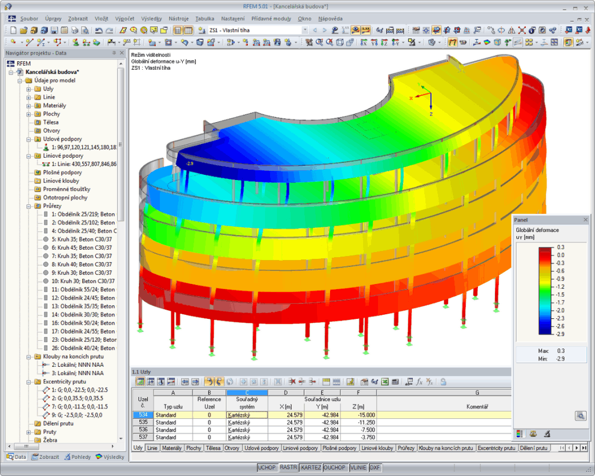Click the color scale legend bar

pos(546,291)
